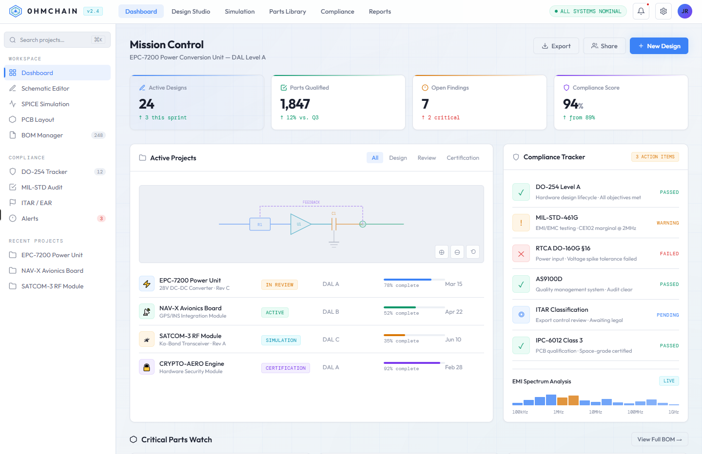Click the schematic circuit preview
This screenshot has width=702, height=454.
pyautogui.click(x=312, y=224)
